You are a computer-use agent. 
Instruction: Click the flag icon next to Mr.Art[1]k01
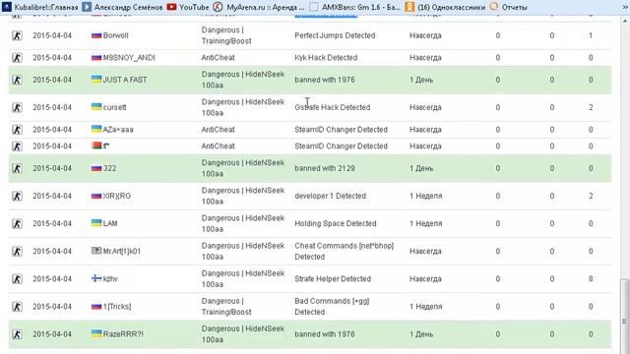96,251
